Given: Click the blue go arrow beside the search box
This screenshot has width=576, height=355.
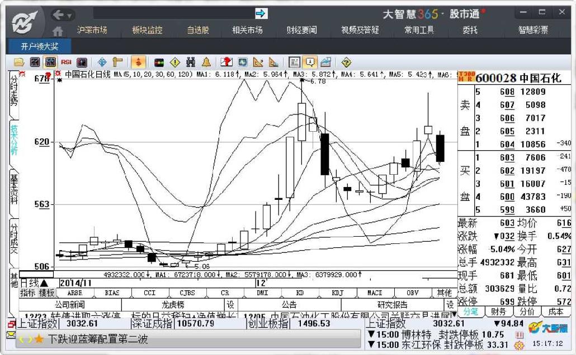Looking at the screenshot, I should 261,13.
